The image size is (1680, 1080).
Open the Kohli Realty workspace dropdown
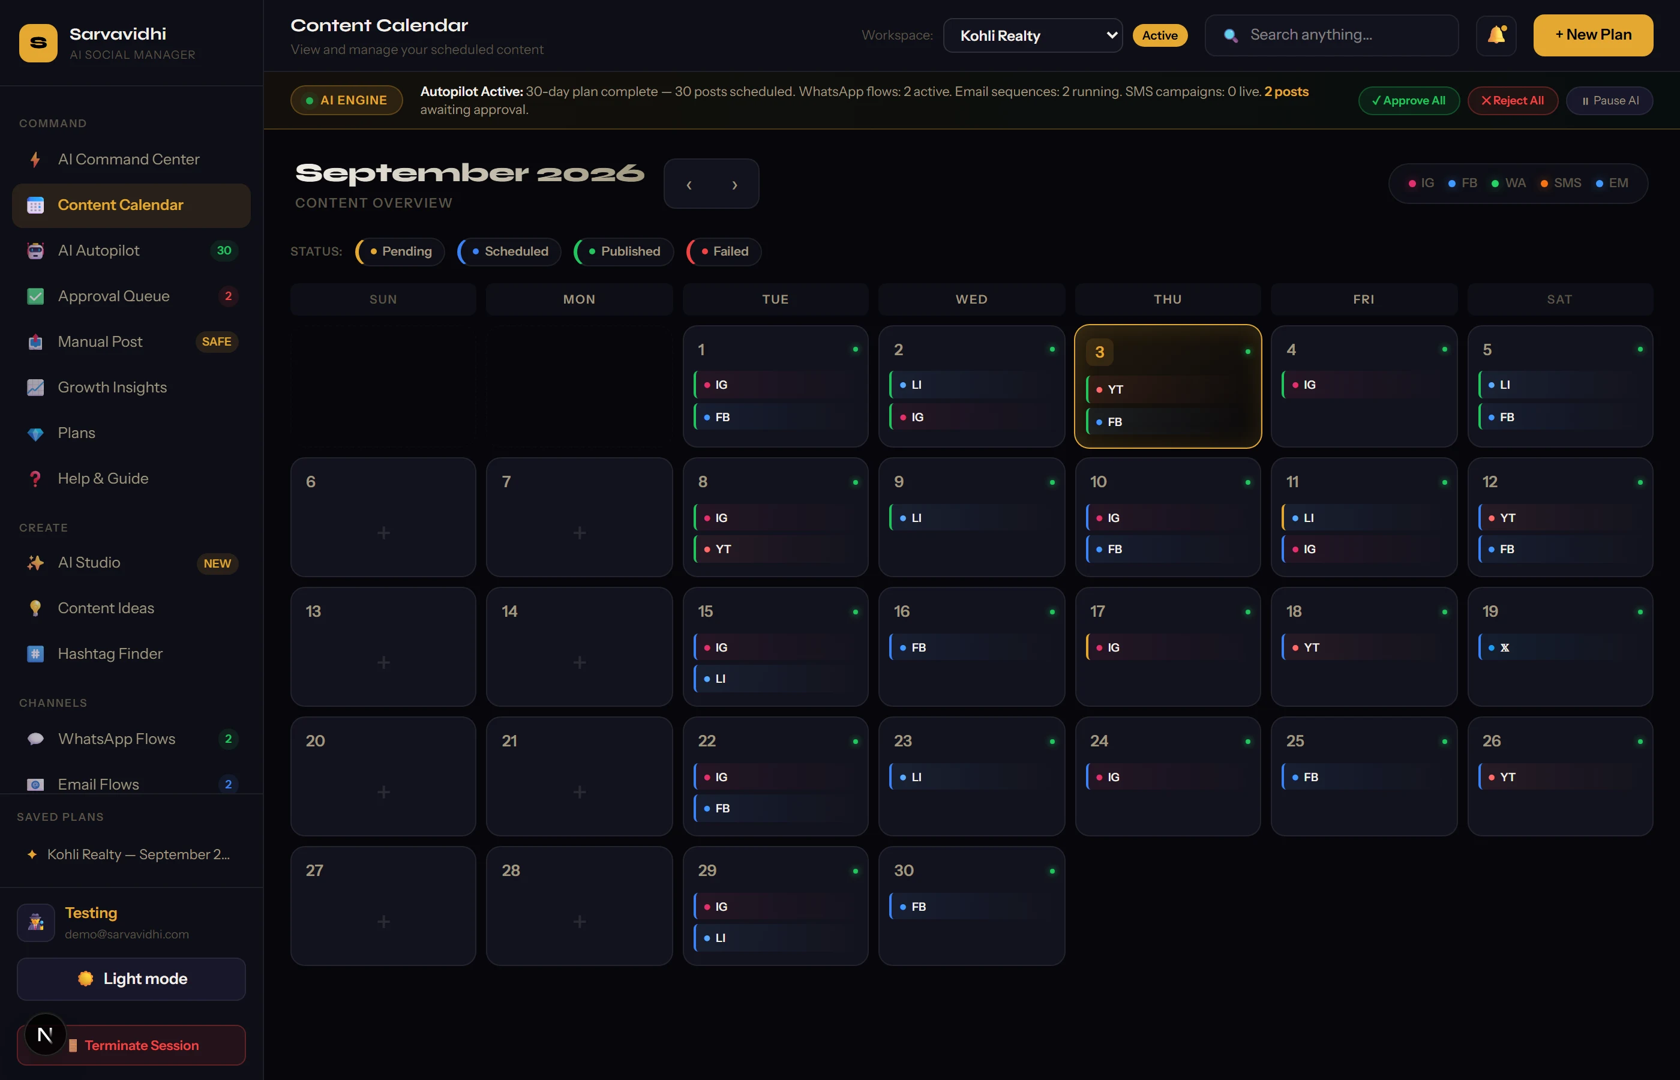[x=1033, y=35]
